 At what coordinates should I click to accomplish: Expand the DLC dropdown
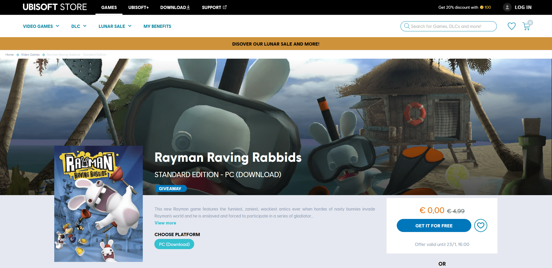(x=79, y=26)
